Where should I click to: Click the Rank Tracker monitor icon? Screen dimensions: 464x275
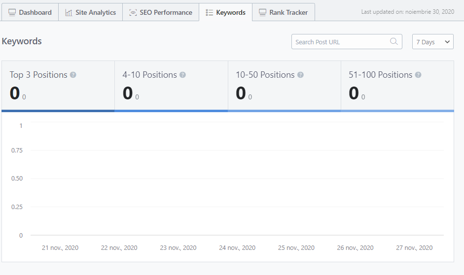(263, 12)
